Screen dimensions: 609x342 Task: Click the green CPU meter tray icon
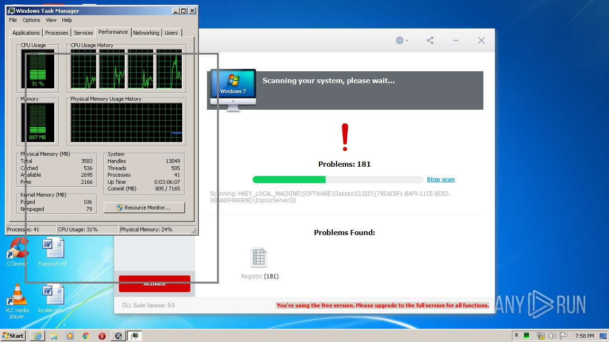pos(527,336)
